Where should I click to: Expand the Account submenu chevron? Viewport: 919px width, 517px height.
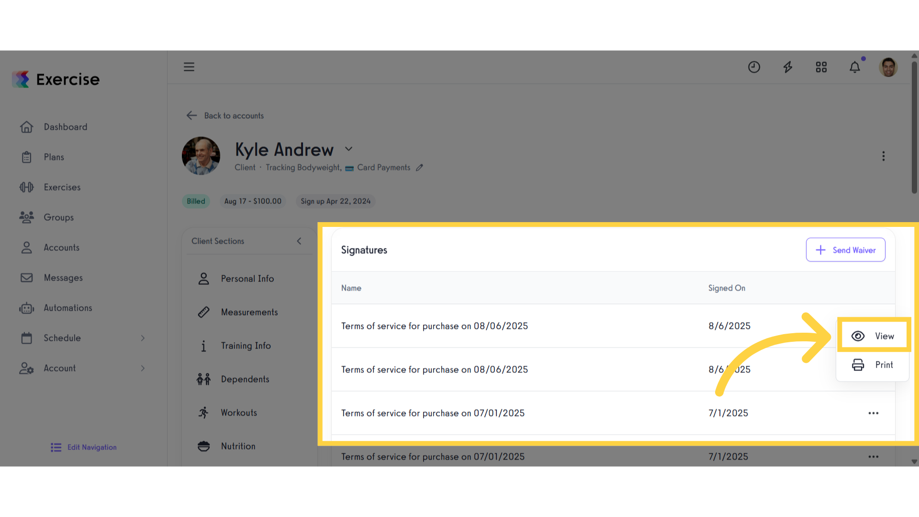pyautogui.click(x=143, y=368)
